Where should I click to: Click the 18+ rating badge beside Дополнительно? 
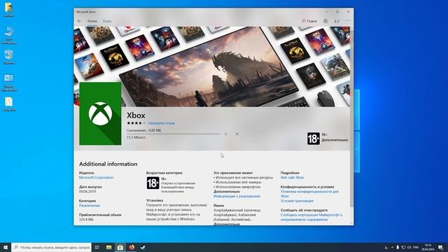[314, 139]
